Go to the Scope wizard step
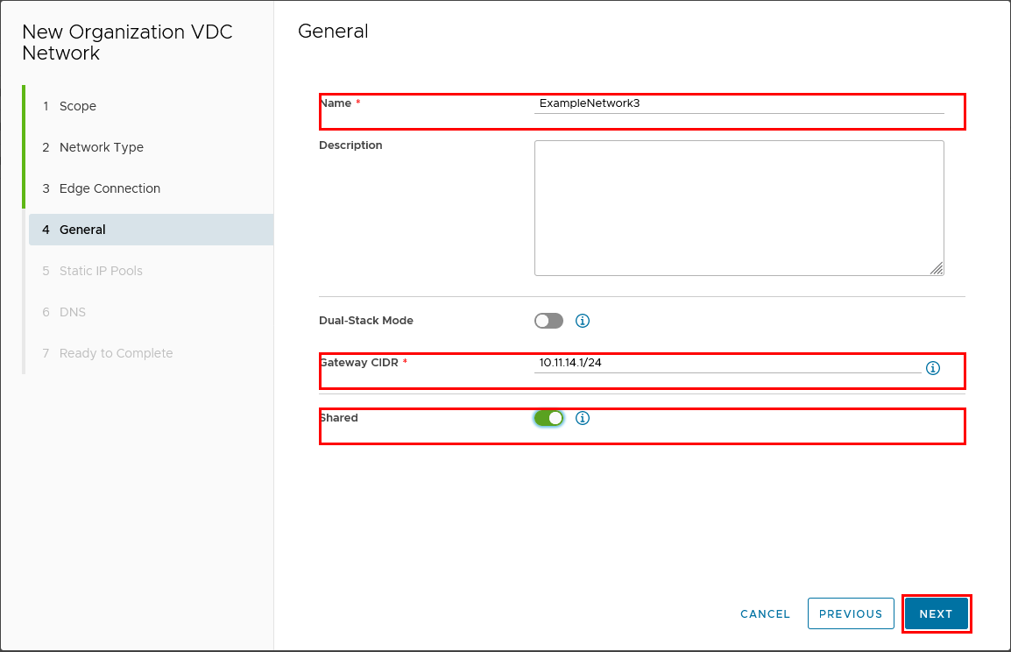Screen dimensions: 1011x652 point(78,106)
